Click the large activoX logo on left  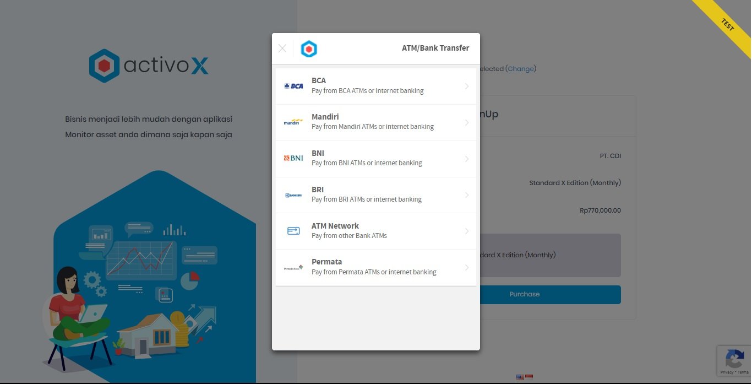coord(149,66)
